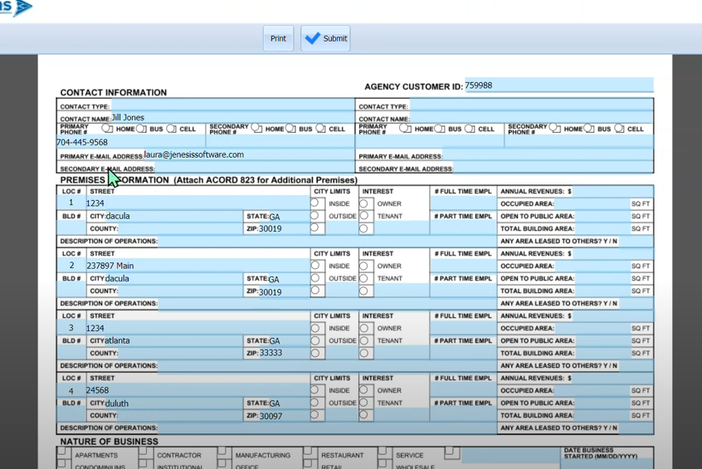The height and width of the screenshot is (469, 702).
Task: Check the Restaurant checkbox
Action: point(308,451)
